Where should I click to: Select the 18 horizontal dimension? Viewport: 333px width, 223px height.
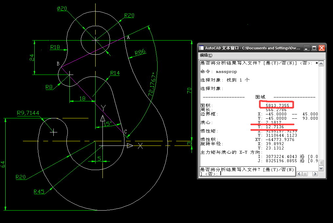(83, 98)
